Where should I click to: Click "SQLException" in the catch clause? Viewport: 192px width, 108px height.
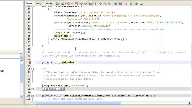click(110, 39)
